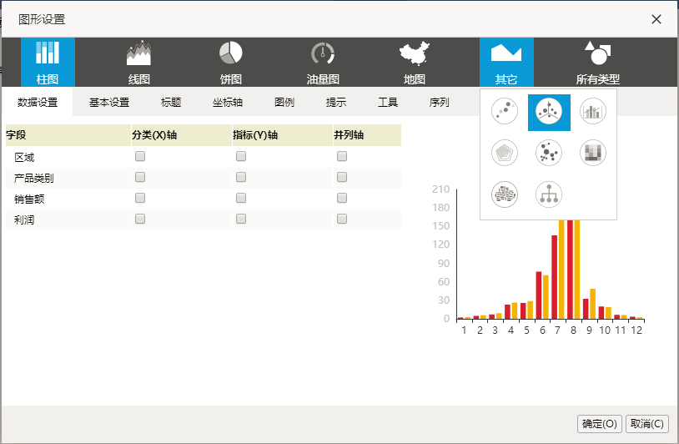Check 区域 for 分类(X)轴
Viewport: 679px width, 444px height.
click(x=140, y=156)
